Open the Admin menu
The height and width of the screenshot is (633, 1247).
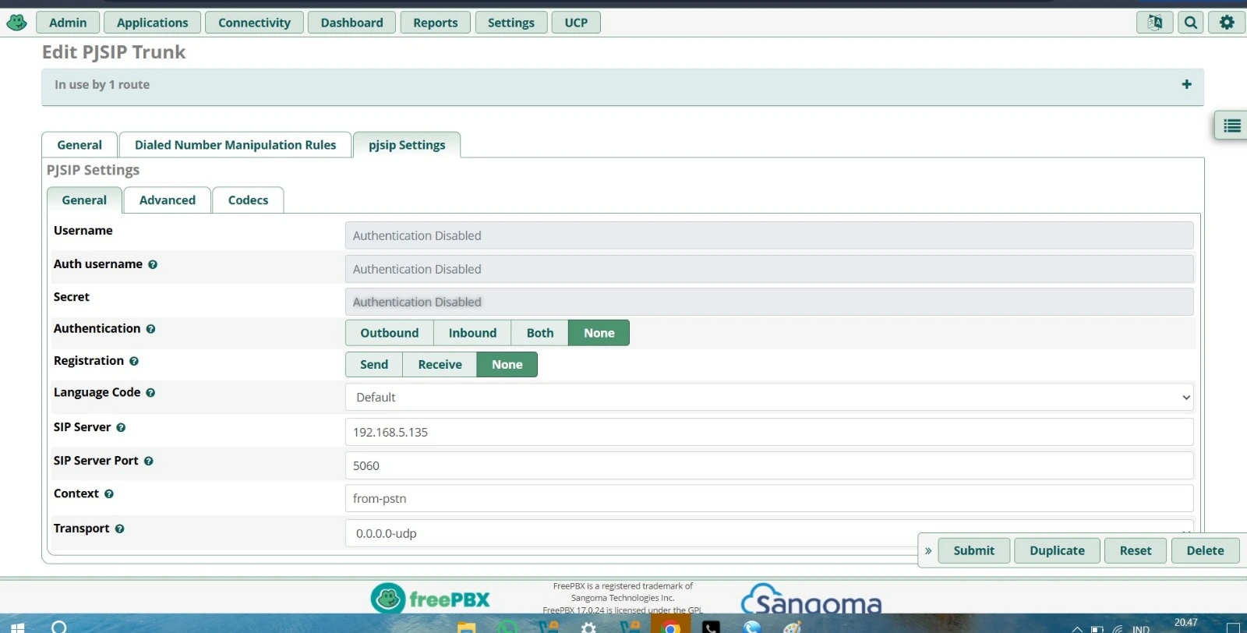[x=68, y=23]
